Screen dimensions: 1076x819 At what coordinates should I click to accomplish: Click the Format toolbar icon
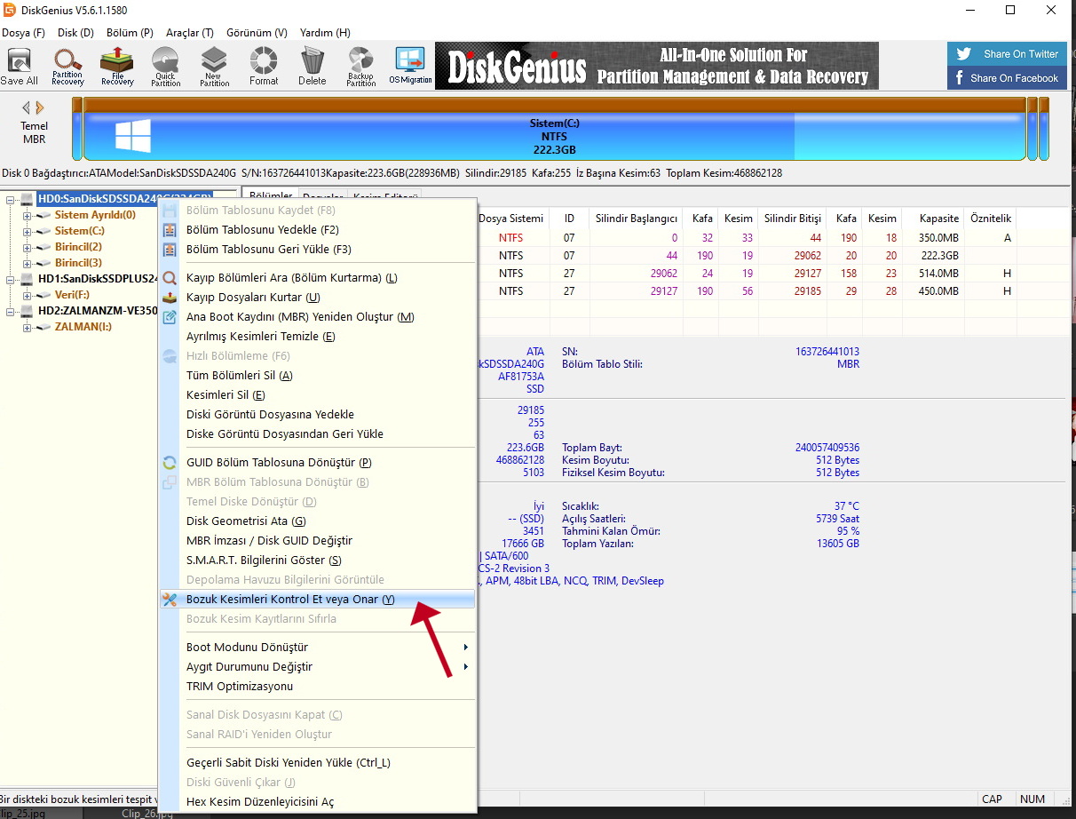(263, 67)
